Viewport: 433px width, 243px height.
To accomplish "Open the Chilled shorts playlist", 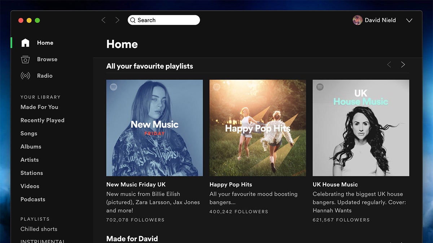I will (x=39, y=229).
